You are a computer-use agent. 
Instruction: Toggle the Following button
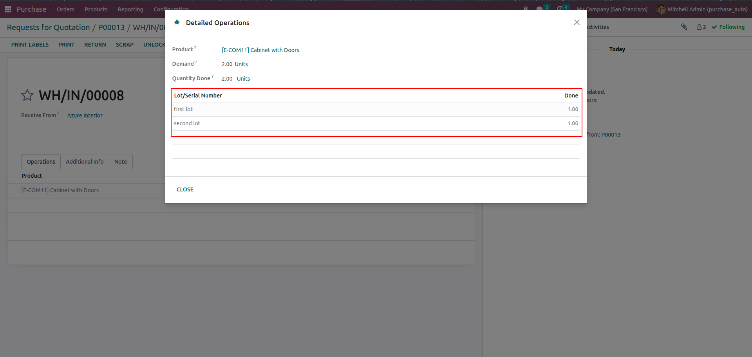click(728, 27)
